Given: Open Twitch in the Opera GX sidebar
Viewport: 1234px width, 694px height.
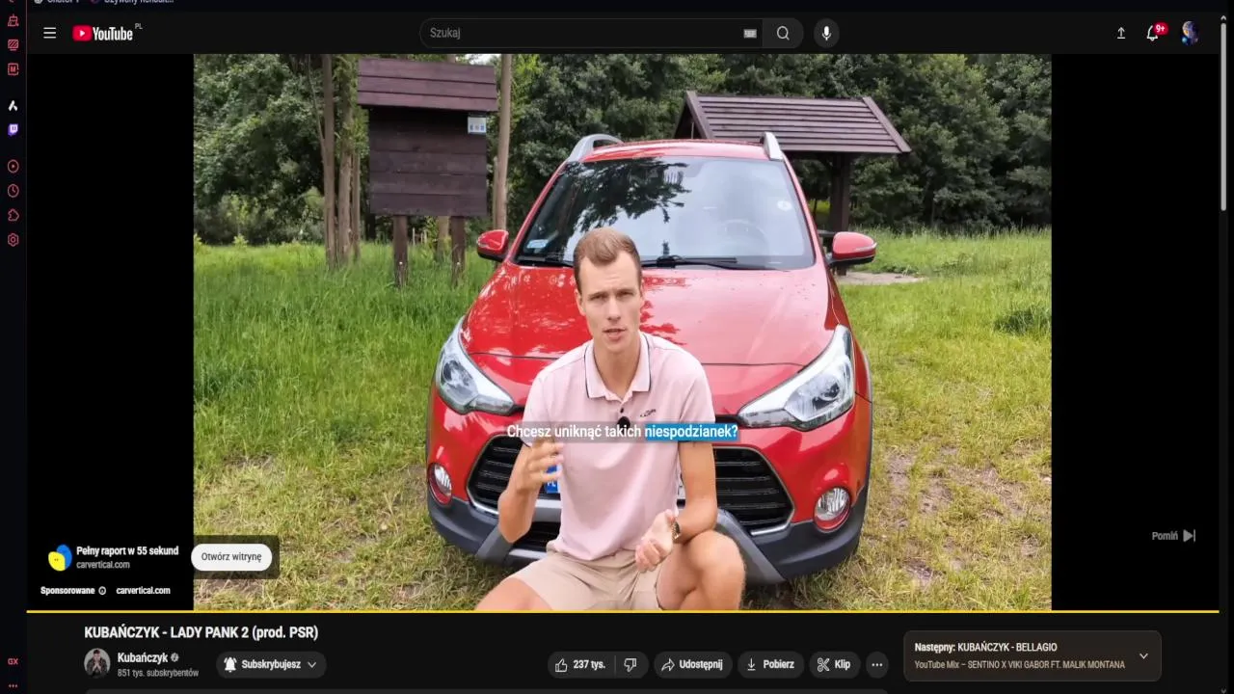Looking at the screenshot, I should tap(13, 129).
